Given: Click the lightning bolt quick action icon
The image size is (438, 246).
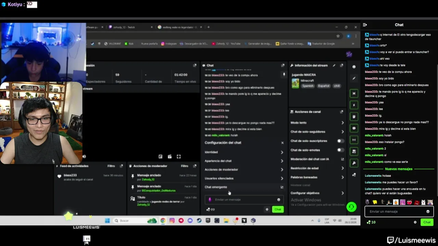Looking at the screenshot, I should (354, 105).
